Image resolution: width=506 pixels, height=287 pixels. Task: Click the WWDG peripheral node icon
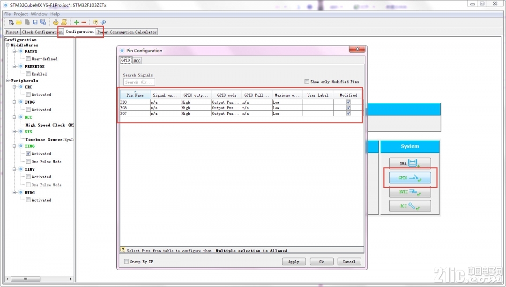(x=21, y=193)
